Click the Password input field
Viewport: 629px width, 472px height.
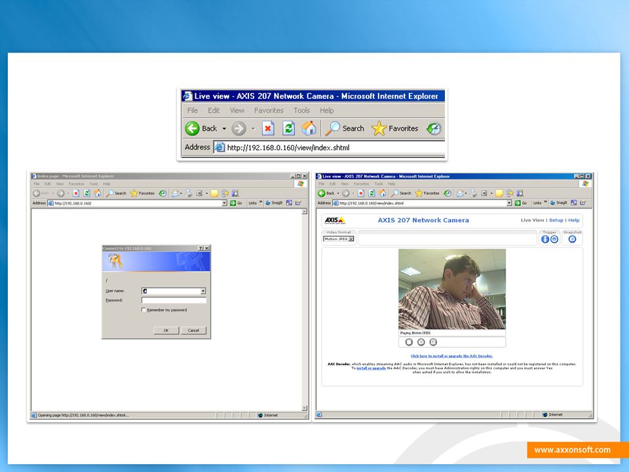point(174,300)
